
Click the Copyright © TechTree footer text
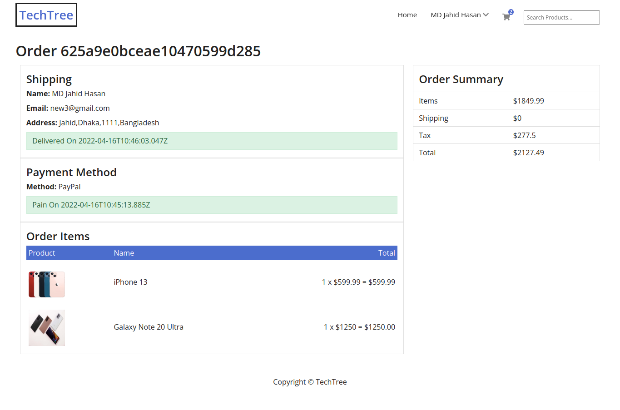click(310, 382)
